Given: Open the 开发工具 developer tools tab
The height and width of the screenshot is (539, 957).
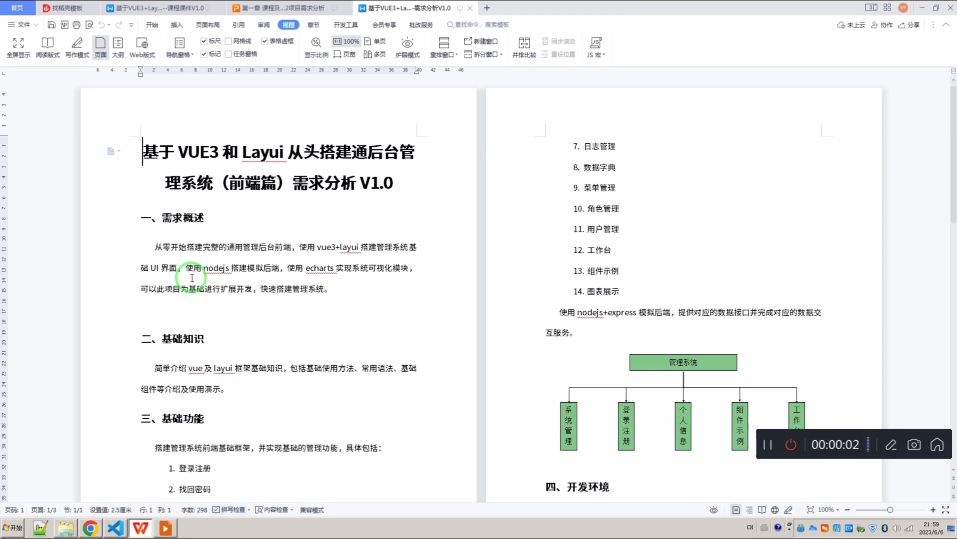Looking at the screenshot, I should tap(345, 24).
